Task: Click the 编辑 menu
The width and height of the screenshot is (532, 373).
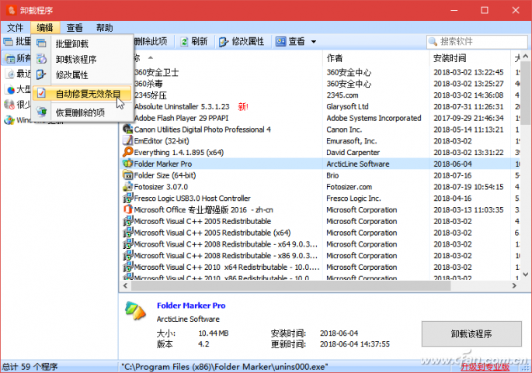Action: (45, 28)
